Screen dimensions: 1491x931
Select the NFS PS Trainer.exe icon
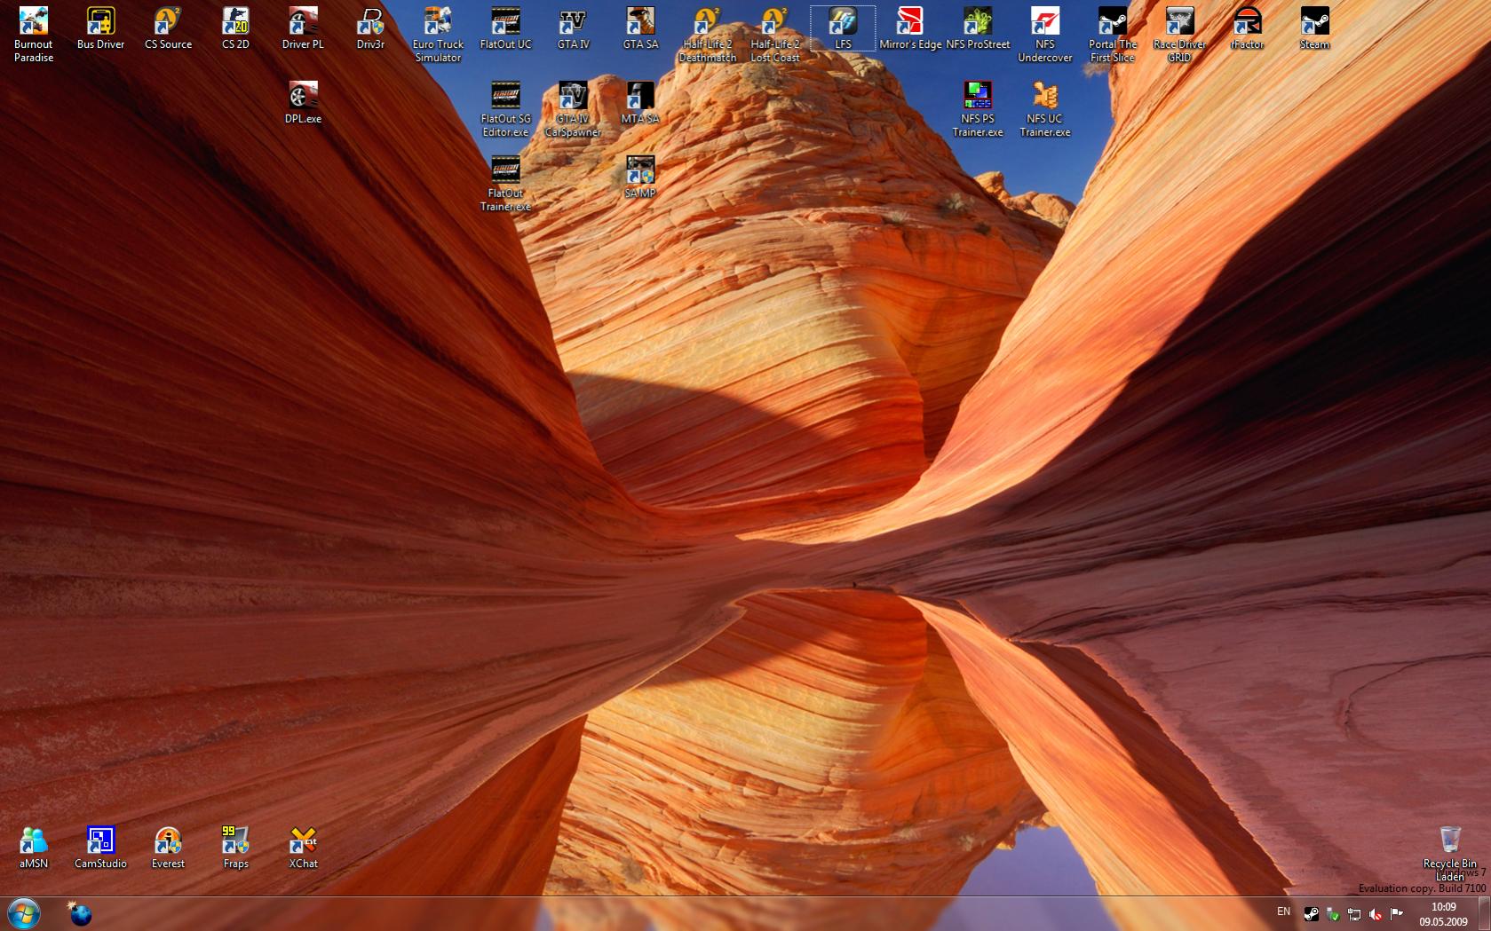[978, 109]
